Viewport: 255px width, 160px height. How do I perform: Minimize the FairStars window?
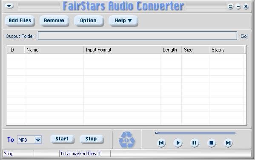[238, 6]
